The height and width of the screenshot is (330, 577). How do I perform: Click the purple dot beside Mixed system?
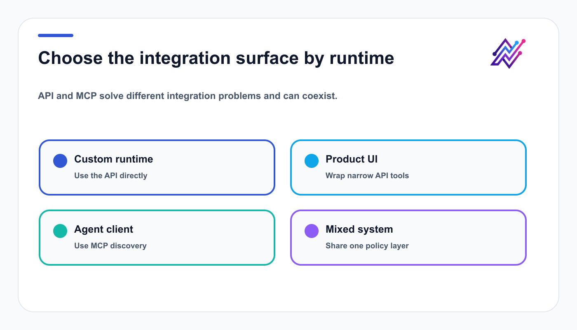(312, 231)
